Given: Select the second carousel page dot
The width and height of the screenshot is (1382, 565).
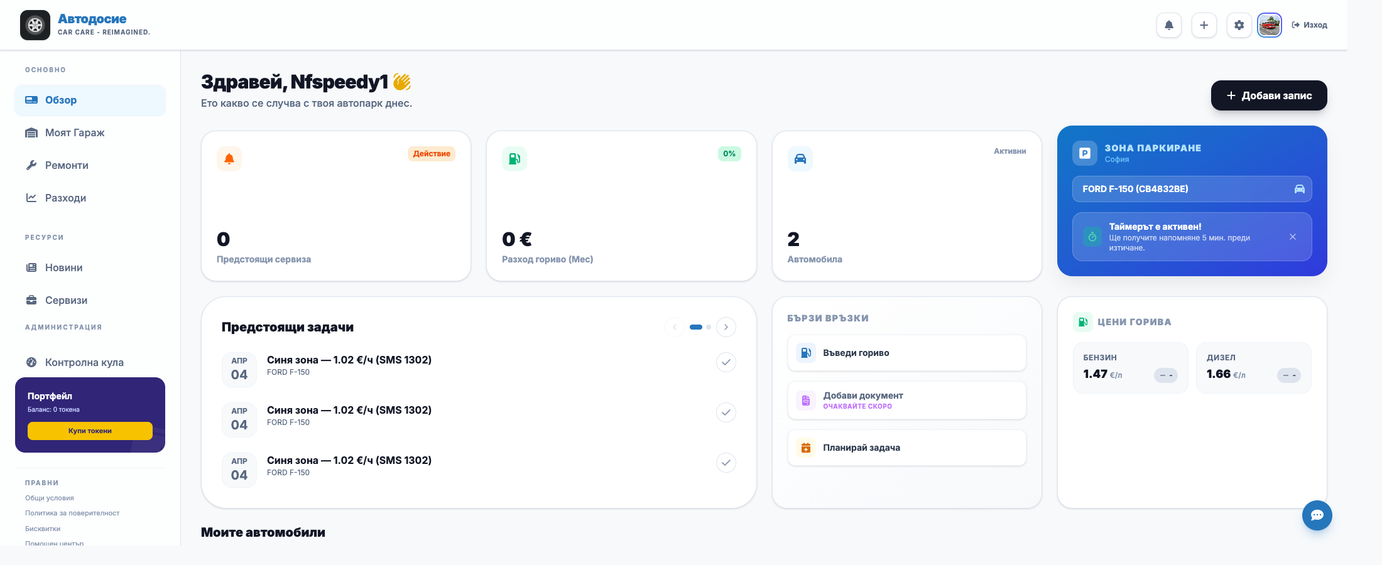Looking at the screenshot, I should (x=709, y=327).
